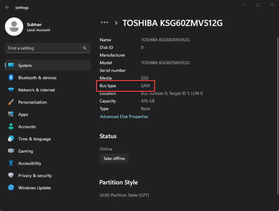
Task: Close the Settings window
Action: click(272, 5)
